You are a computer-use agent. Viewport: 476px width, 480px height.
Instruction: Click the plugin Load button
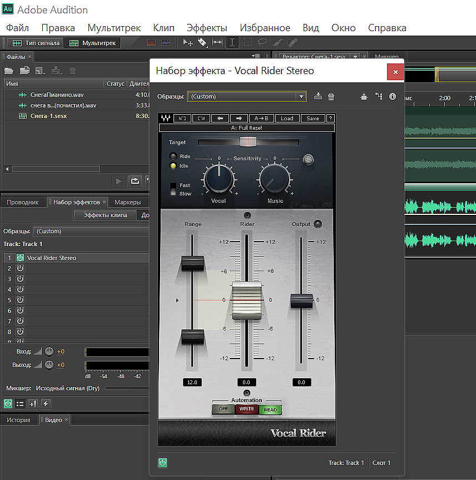click(287, 118)
